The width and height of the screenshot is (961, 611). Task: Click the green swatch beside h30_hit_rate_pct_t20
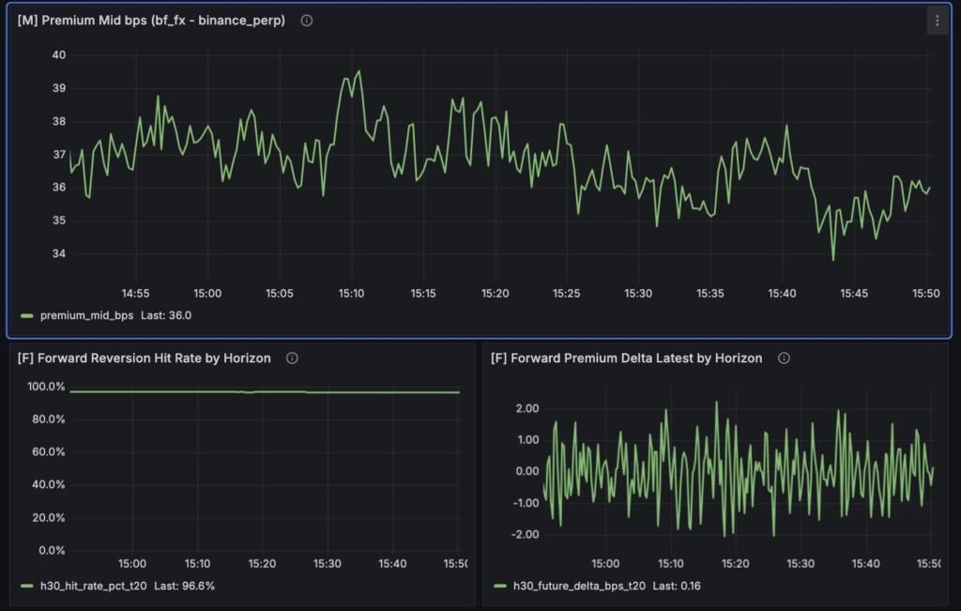(26, 586)
